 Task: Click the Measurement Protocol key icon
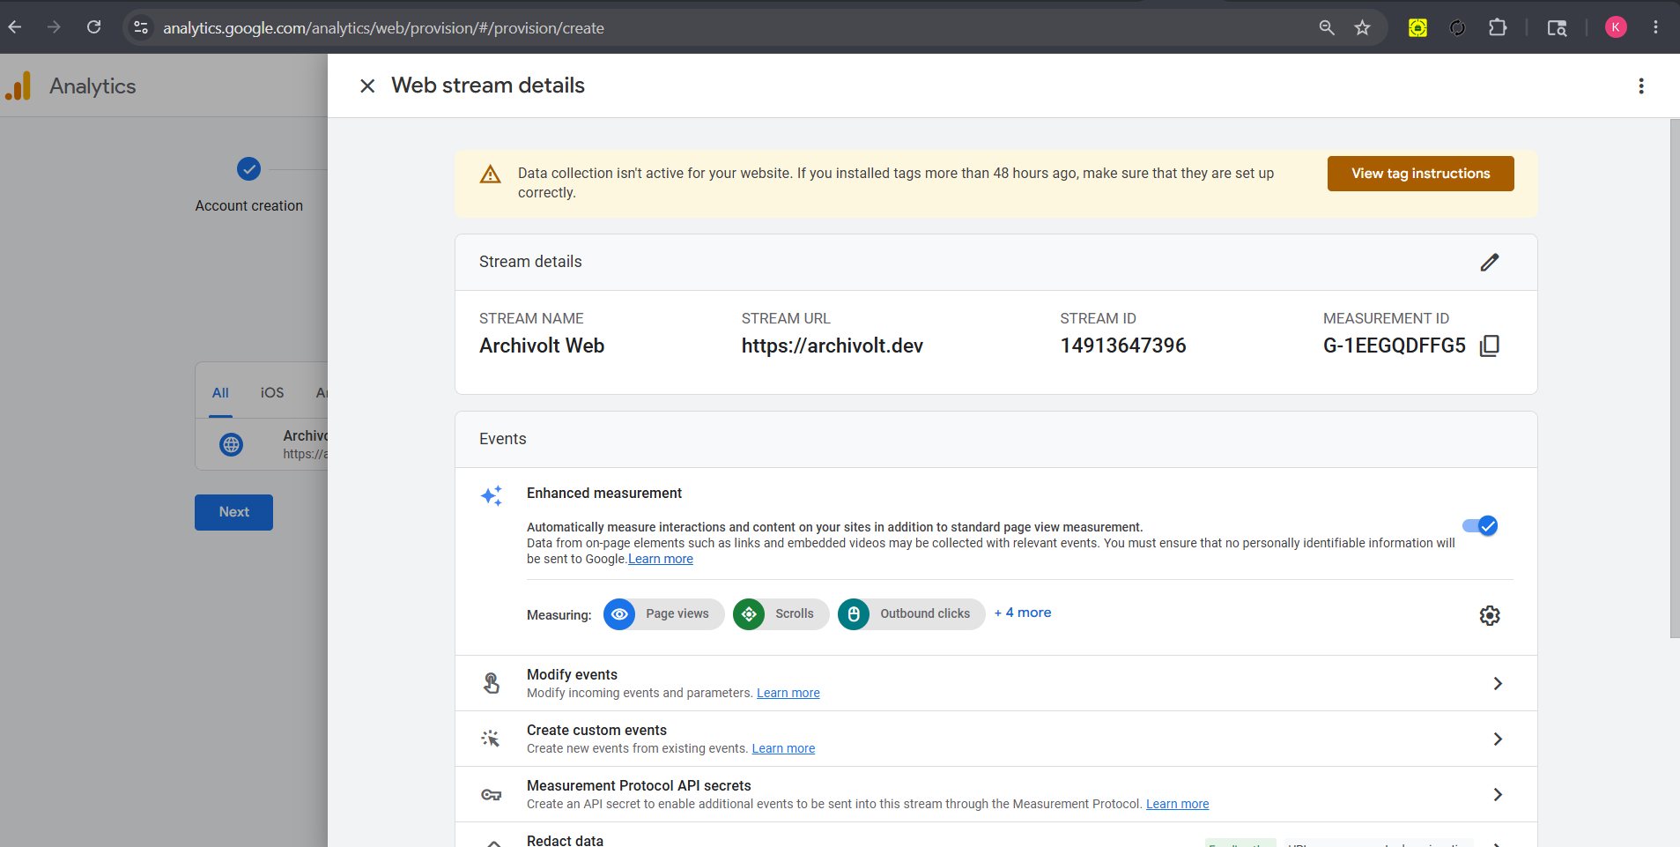coord(491,794)
